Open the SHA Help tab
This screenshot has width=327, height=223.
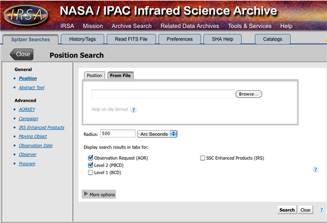point(223,39)
